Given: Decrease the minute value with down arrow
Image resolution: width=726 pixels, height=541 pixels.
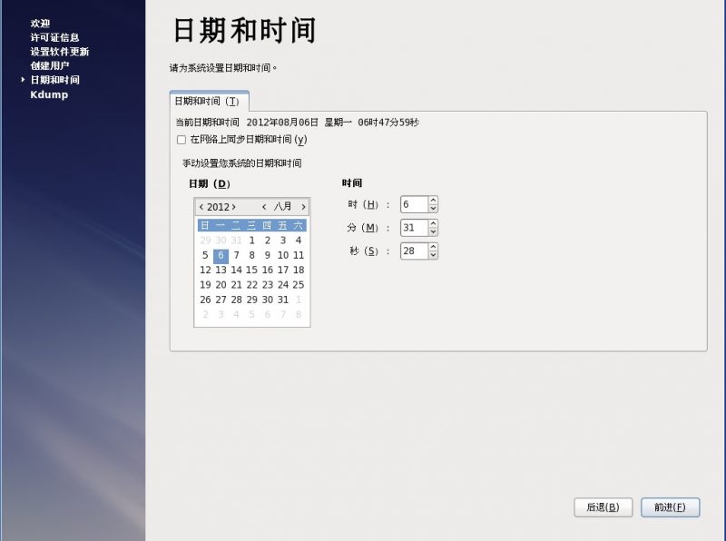Looking at the screenshot, I should pyautogui.click(x=433, y=232).
